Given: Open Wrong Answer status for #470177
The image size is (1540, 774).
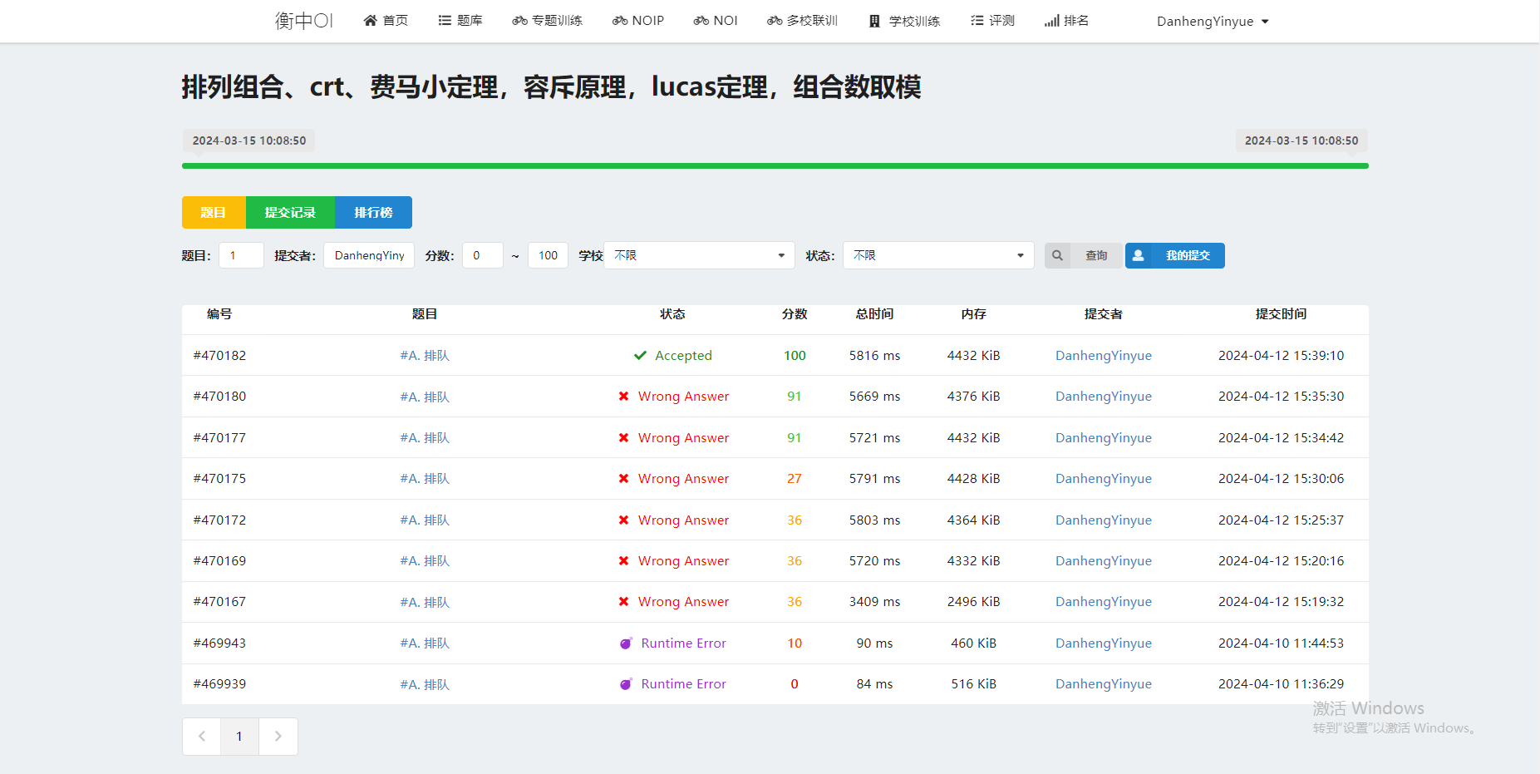Looking at the screenshot, I should (x=683, y=437).
